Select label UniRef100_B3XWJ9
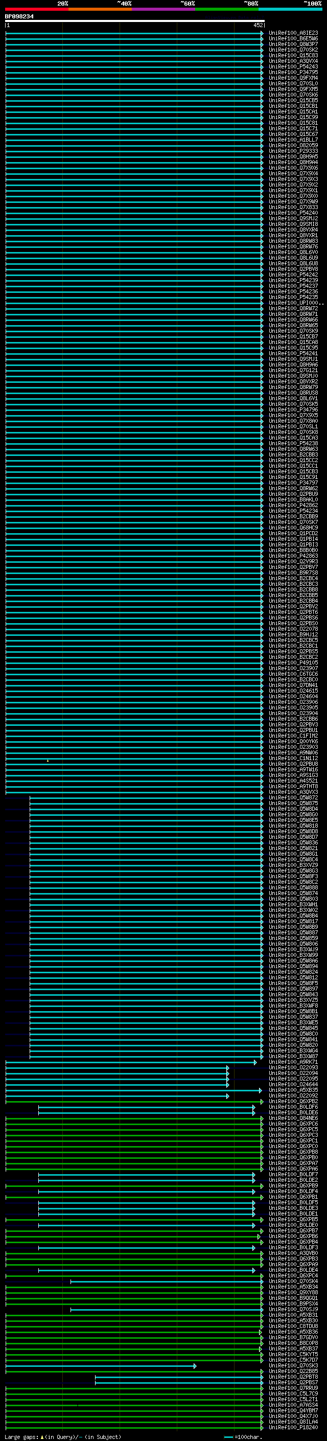Image resolution: width=327 pixels, height=1441 pixels. [293, 949]
